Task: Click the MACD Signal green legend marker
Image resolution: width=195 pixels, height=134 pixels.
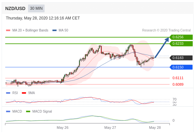Action: [28, 111]
